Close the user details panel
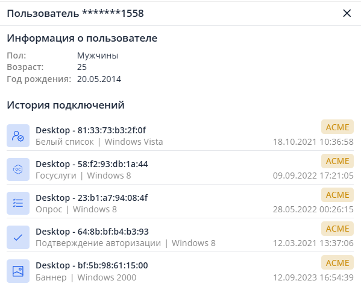Viewport: 361px width, 307px height. tap(347, 13)
